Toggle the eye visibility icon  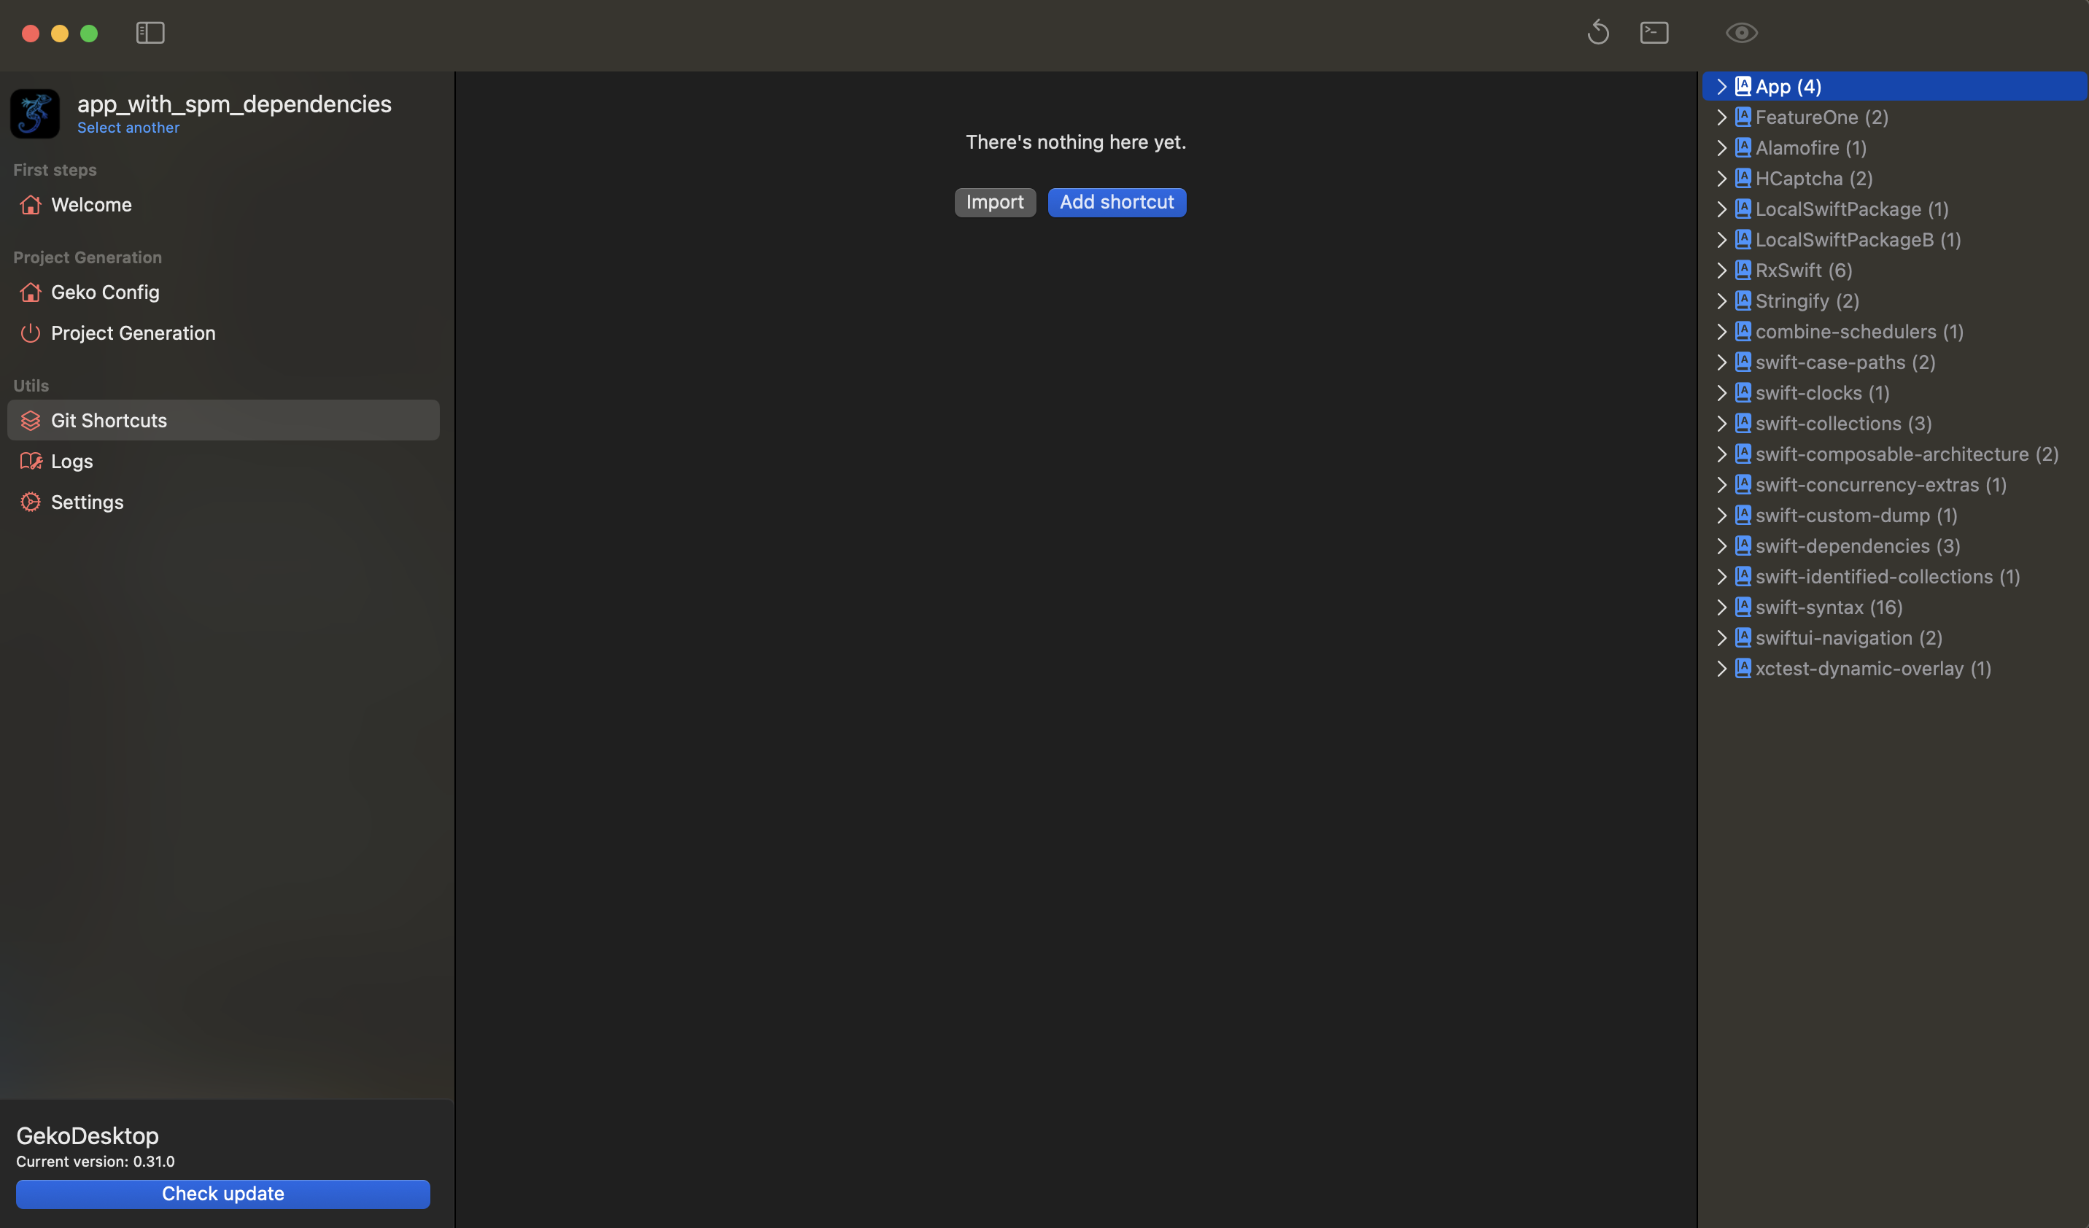(1741, 32)
